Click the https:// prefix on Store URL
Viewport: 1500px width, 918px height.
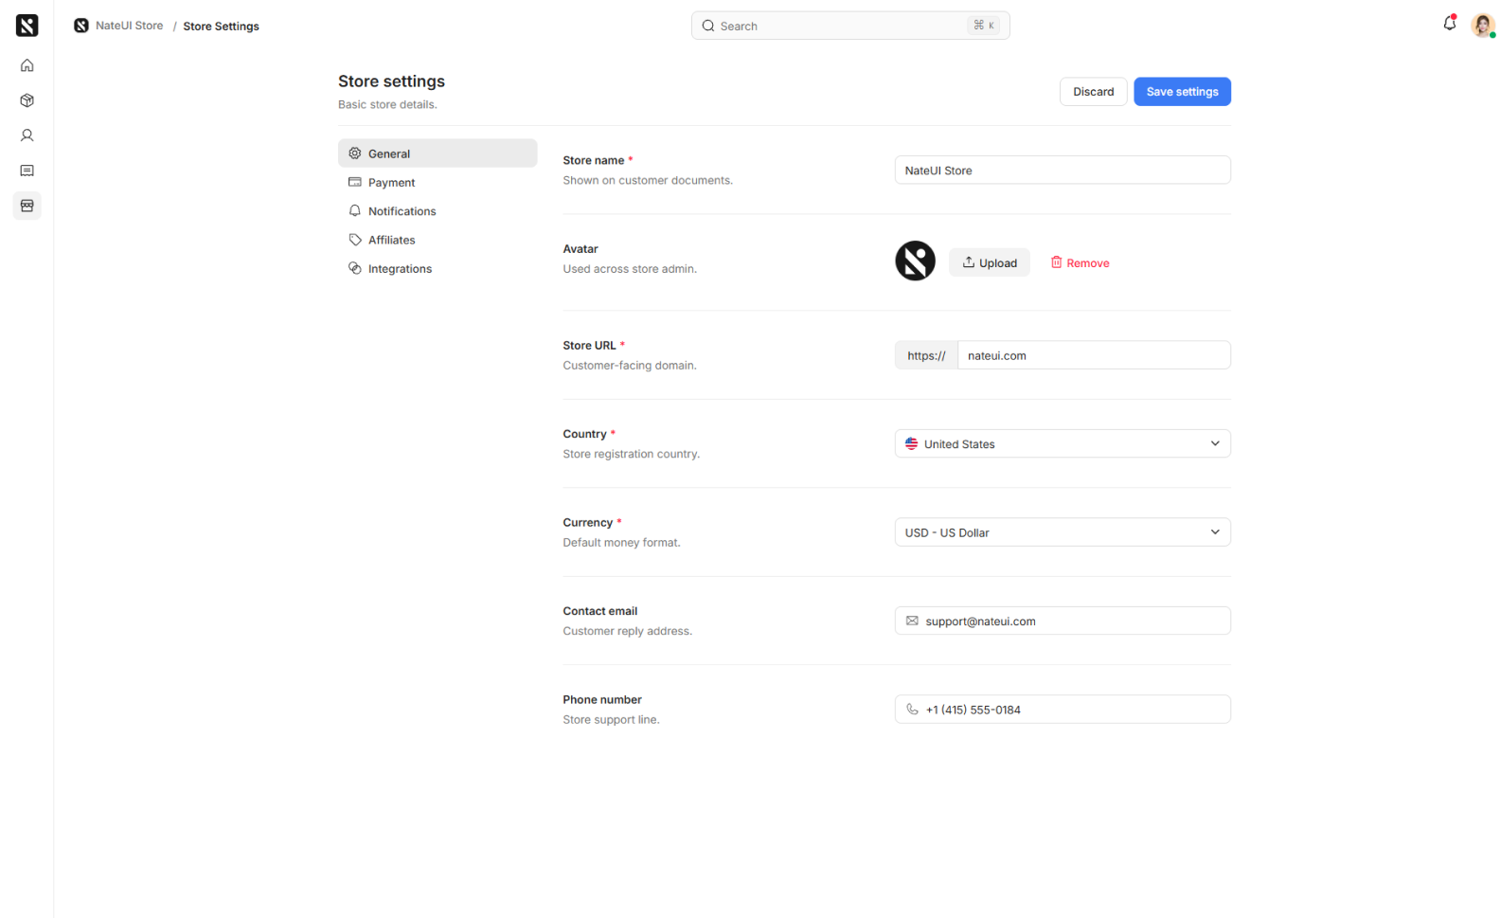[926, 355]
